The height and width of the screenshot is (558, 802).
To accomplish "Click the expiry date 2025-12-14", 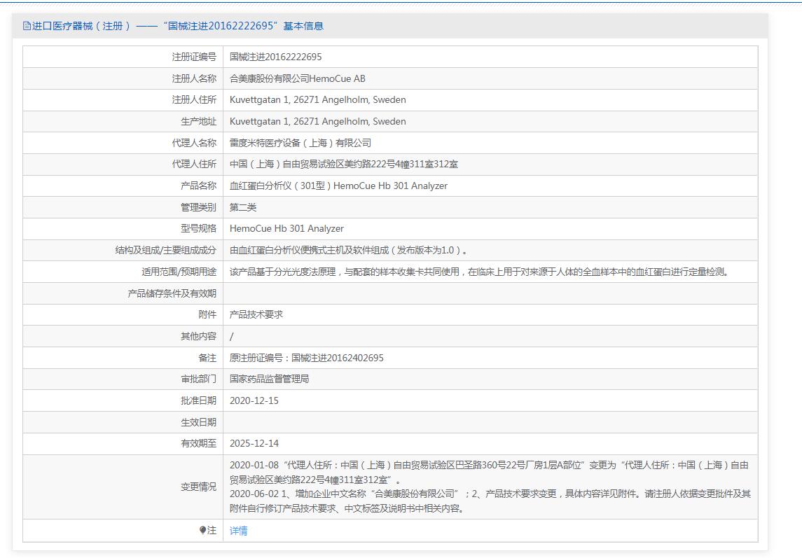I will [x=254, y=443].
